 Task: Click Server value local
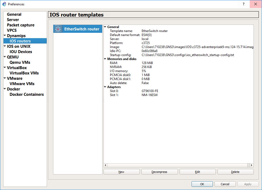point(145,39)
